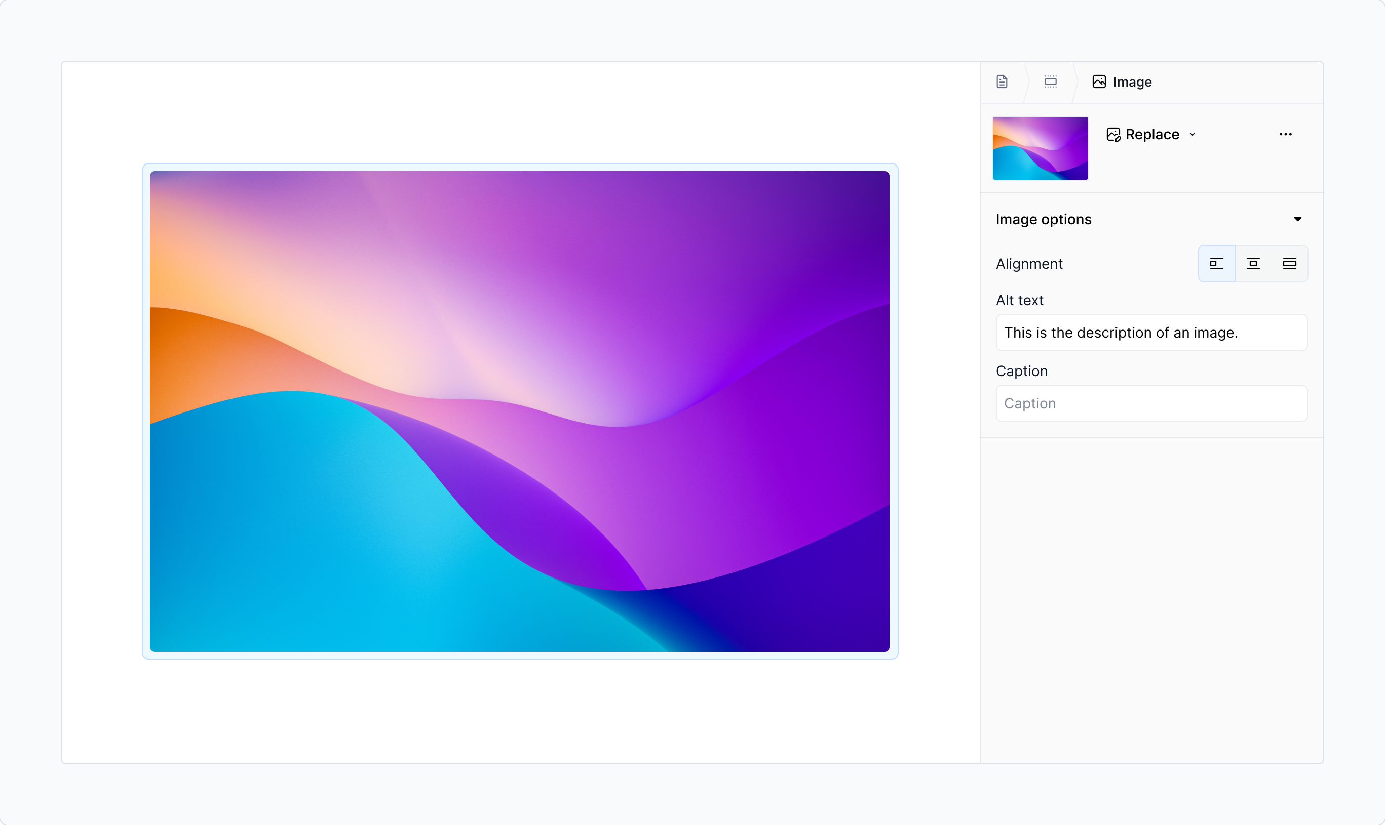
Task: Select the gradient image on the canvas
Action: (x=519, y=411)
